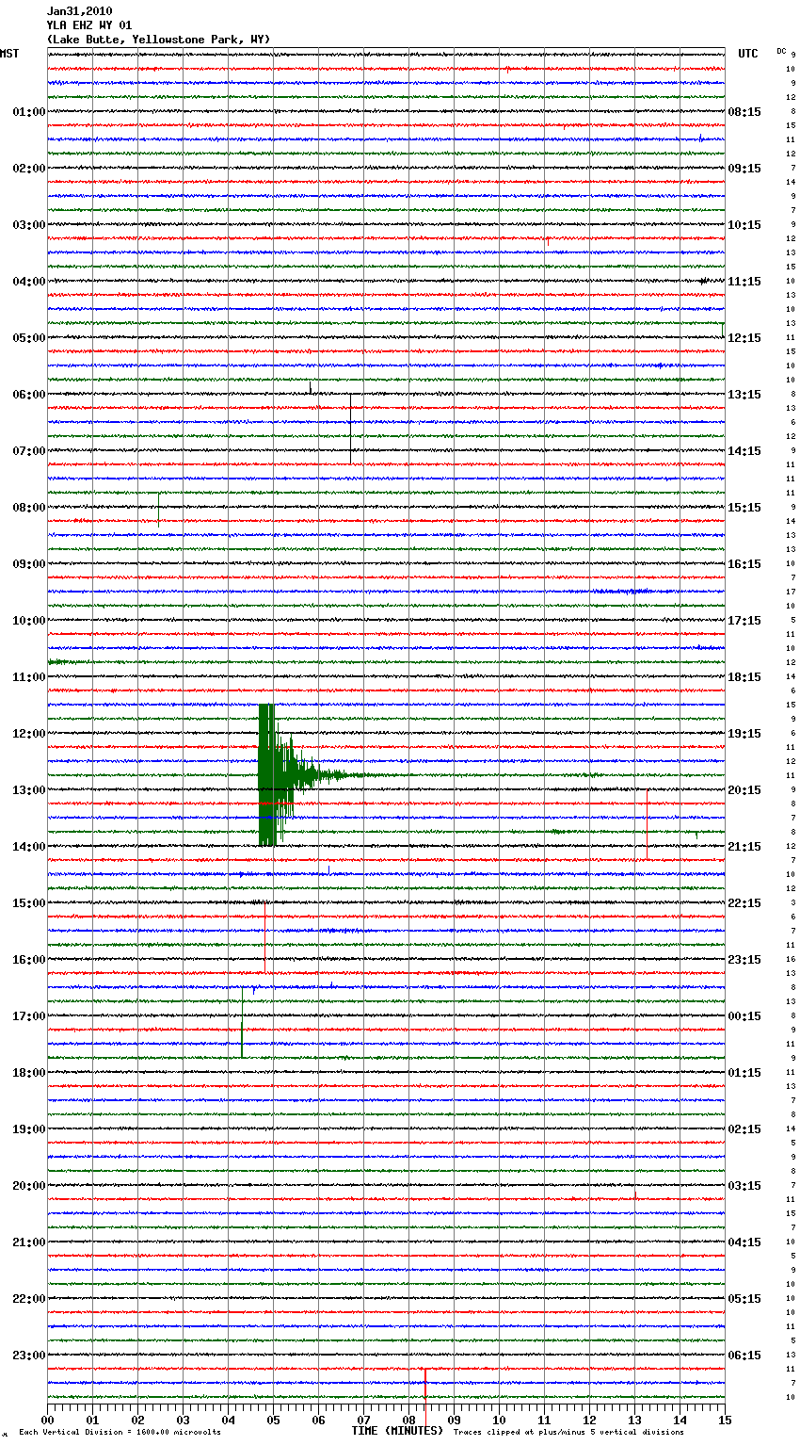800x1445 pixels.
Task: Click minute tick 00 on bottom axis
Action: 48,1420
